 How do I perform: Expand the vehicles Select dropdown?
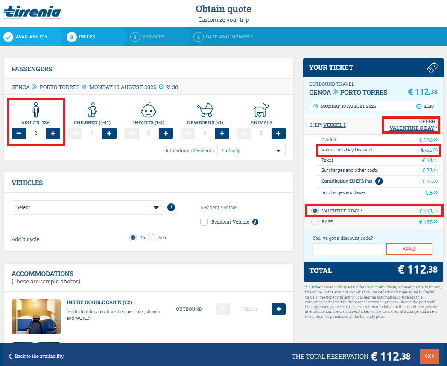pos(88,207)
